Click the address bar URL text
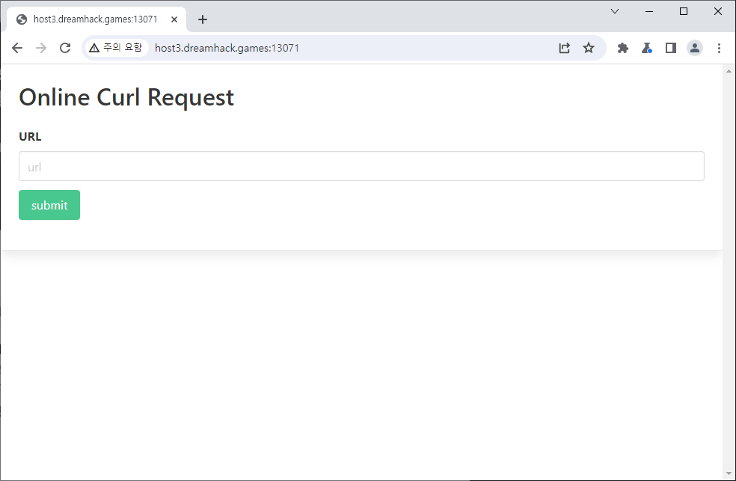 (x=227, y=48)
